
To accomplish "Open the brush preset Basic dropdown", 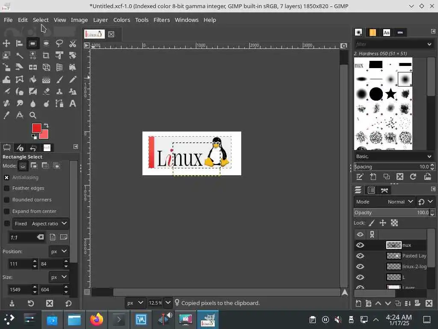I will (x=394, y=156).
